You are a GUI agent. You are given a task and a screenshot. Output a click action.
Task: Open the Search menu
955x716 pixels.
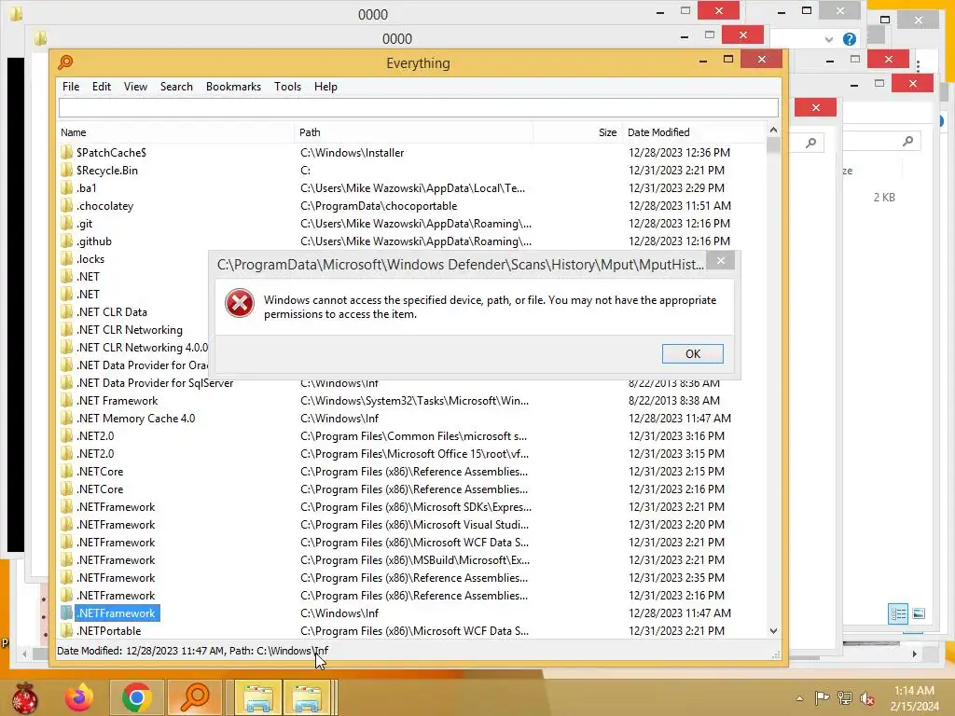coord(176,87)
